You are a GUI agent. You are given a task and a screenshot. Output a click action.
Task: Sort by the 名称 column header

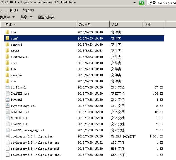[38, 24]
